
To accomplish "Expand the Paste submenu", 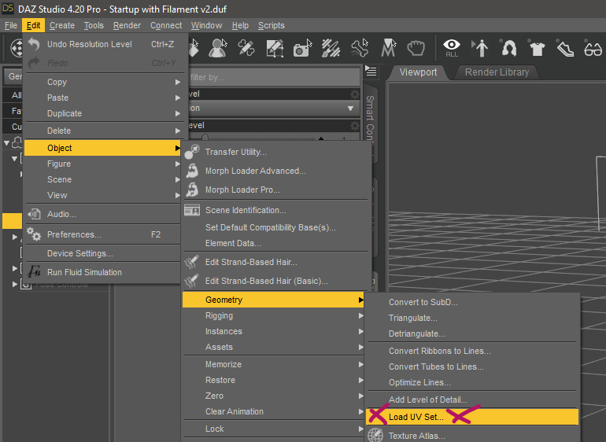I will 102,98.
